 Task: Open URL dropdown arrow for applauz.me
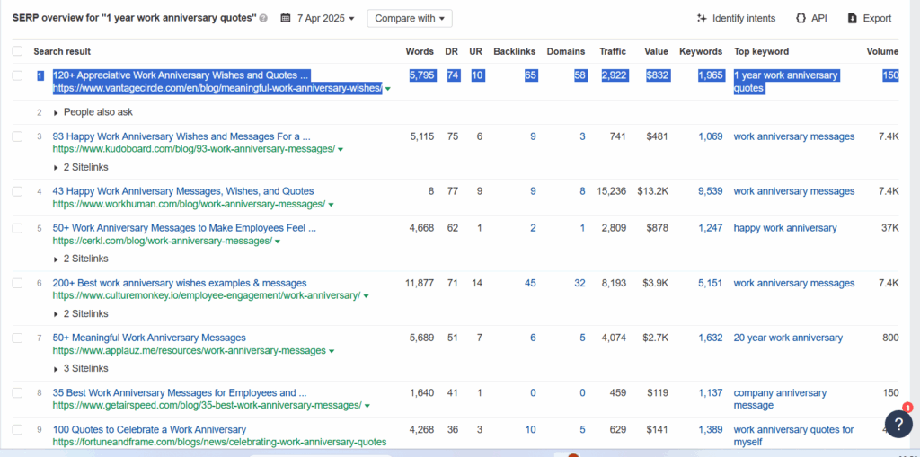(x=332, y=351)
